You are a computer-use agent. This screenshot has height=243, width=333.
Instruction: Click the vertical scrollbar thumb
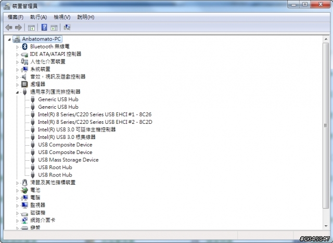(x=326, y=126)
